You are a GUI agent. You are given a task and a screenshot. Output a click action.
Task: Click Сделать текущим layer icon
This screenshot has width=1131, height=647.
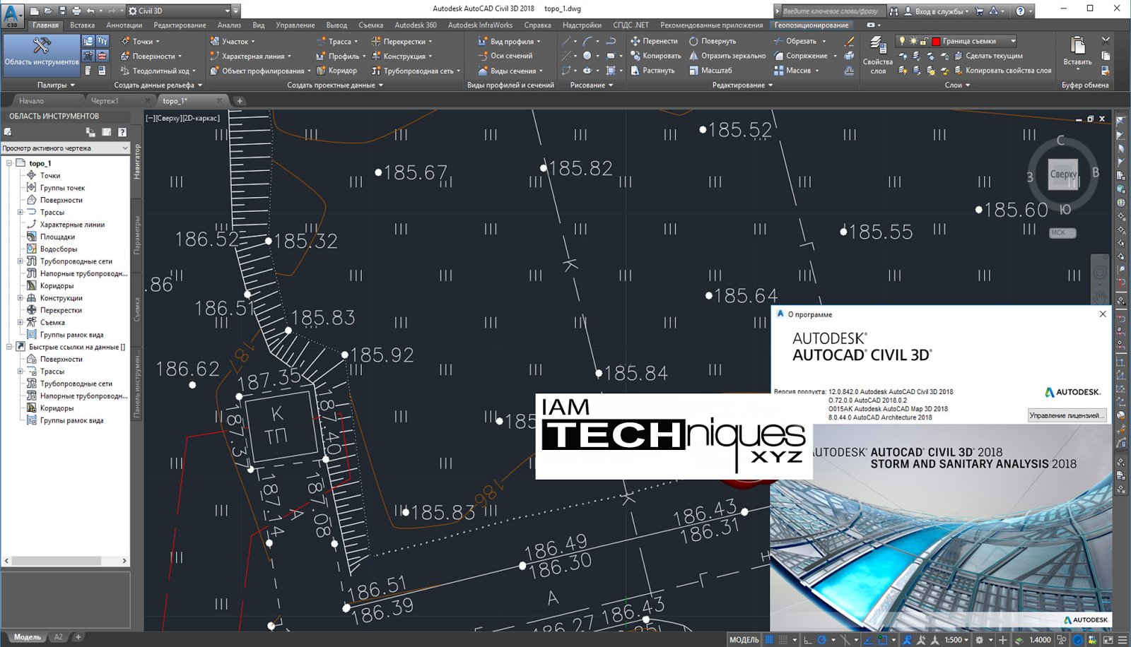[x=957, y=55]
